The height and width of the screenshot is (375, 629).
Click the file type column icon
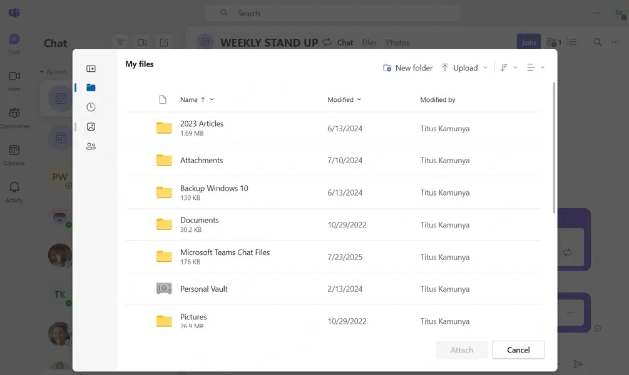(163, 100)
